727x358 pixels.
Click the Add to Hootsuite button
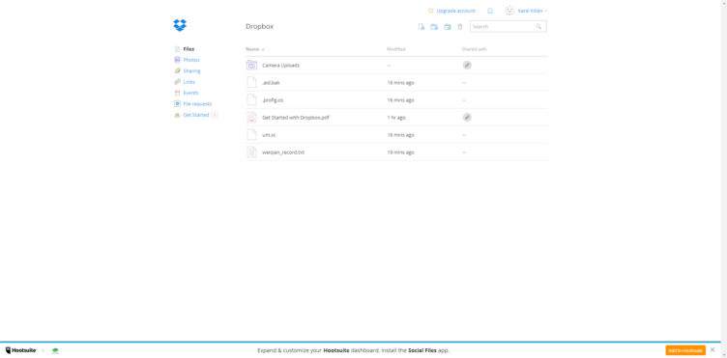(685, 350)
